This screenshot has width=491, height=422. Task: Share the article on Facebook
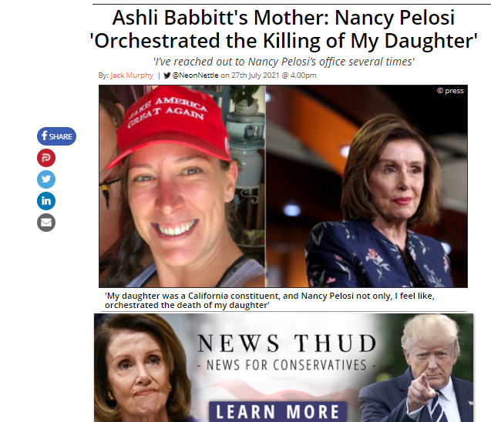pos(56,136)
